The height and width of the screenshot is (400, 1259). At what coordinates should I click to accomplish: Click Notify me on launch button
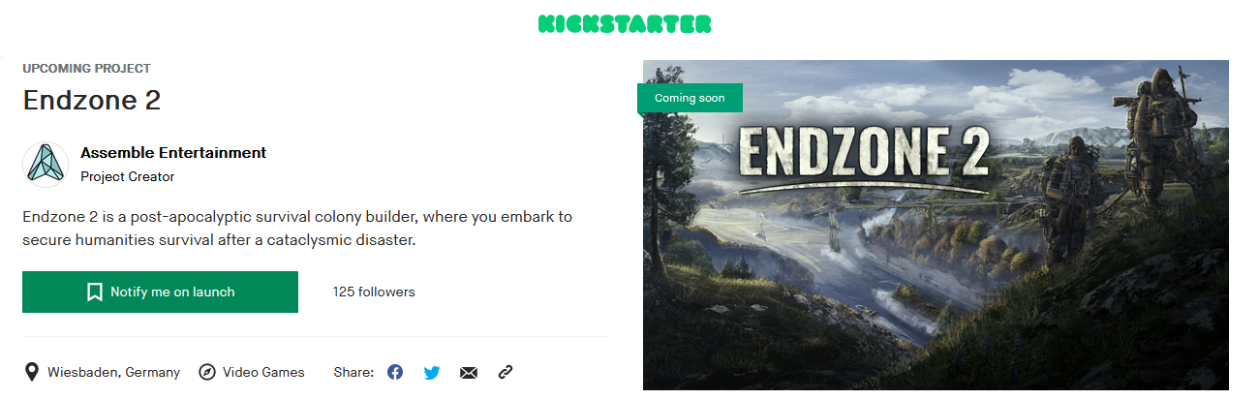point(160,292)
